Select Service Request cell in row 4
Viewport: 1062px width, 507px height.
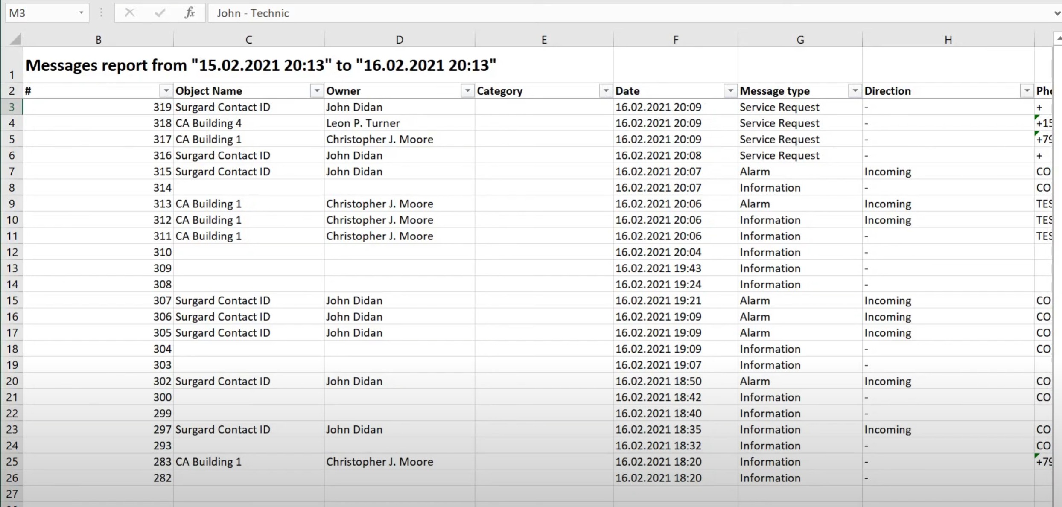800,123
